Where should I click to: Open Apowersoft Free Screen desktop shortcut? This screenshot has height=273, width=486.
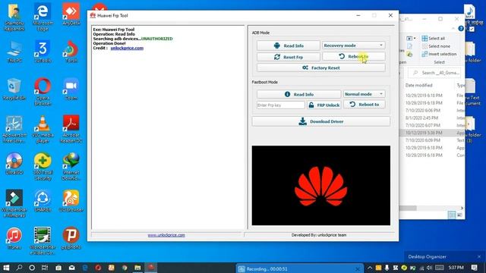(x=14, y=129)
